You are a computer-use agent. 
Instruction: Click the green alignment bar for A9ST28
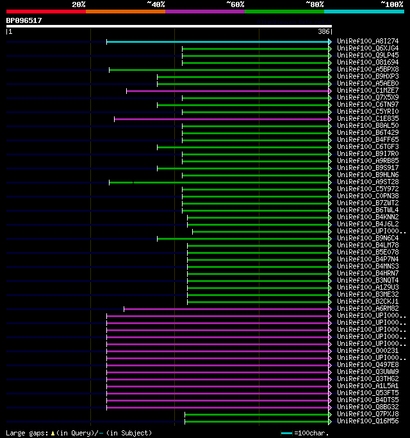(219, 182)
